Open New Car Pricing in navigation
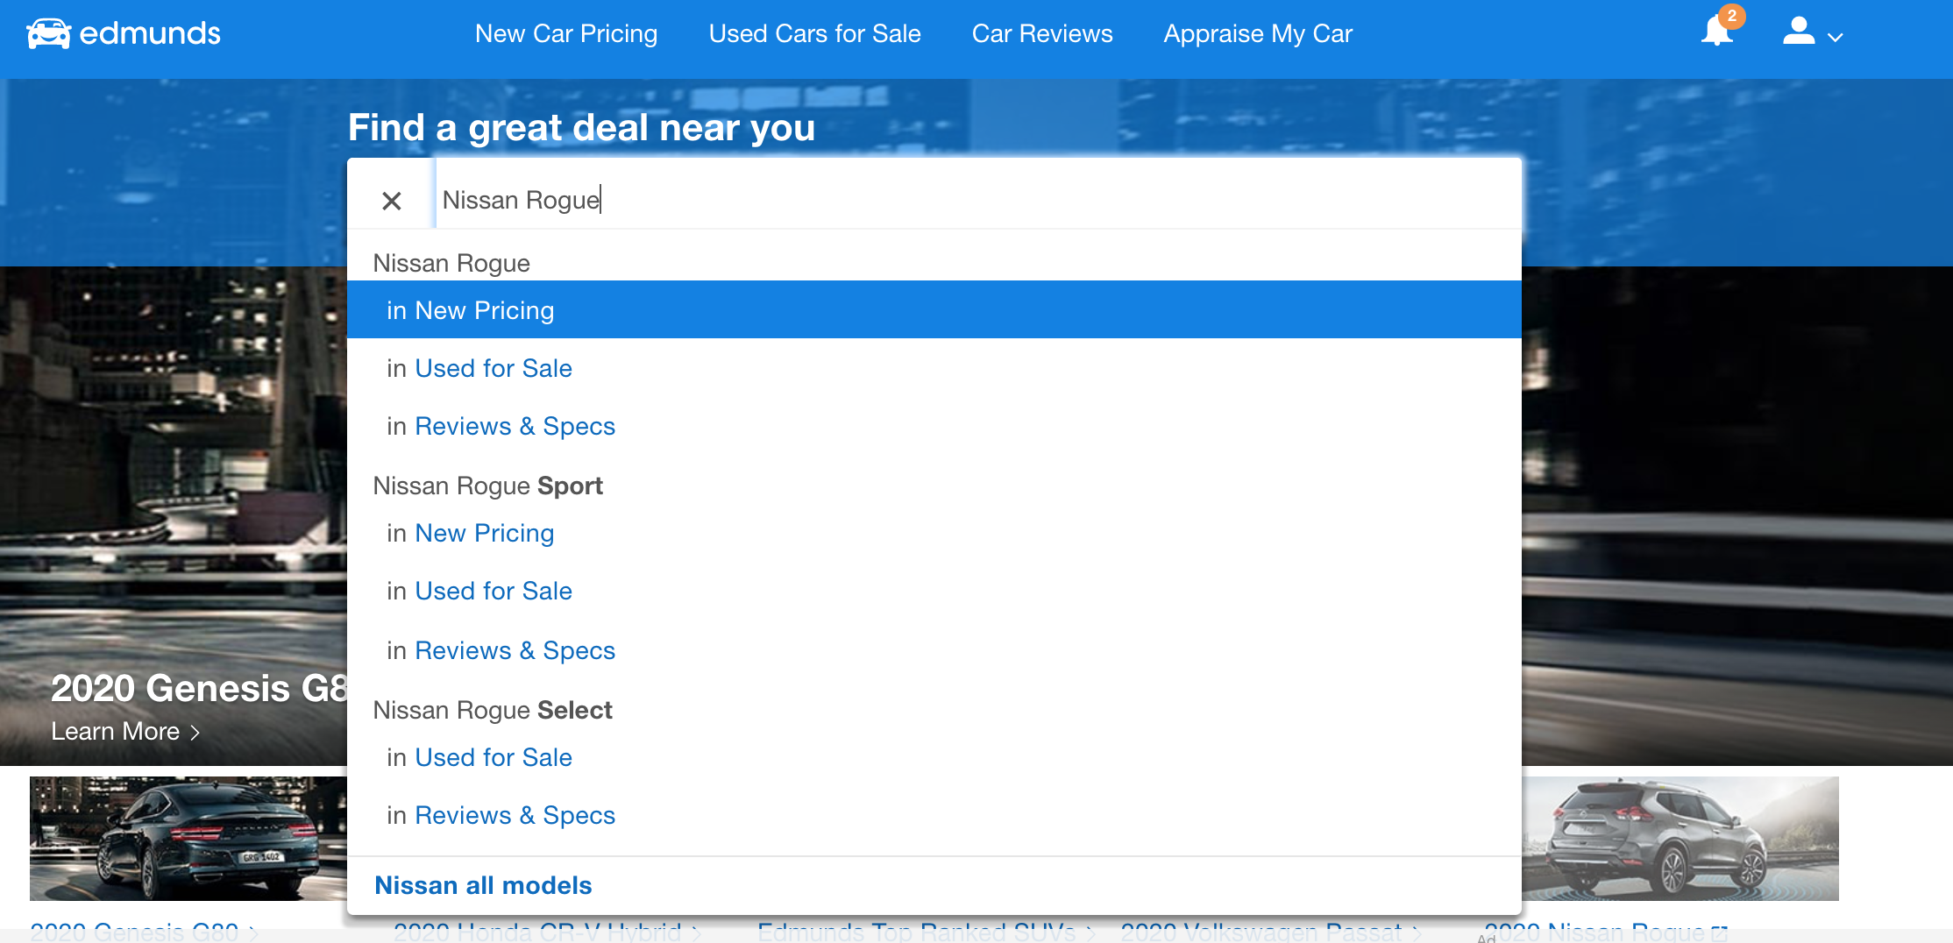The width and height of the screenshot is (1953, 943). (565, 33)
